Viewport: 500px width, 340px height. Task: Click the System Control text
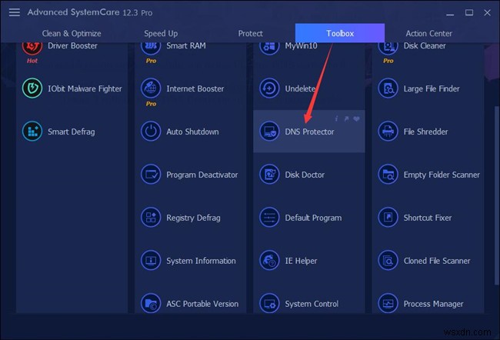coord(312,304)
